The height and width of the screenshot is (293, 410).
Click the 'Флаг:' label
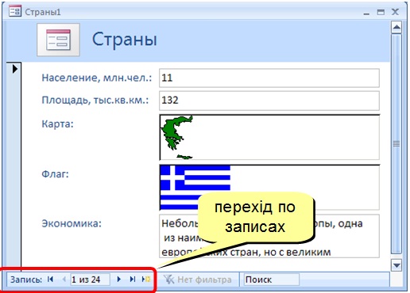coord(55,174)
